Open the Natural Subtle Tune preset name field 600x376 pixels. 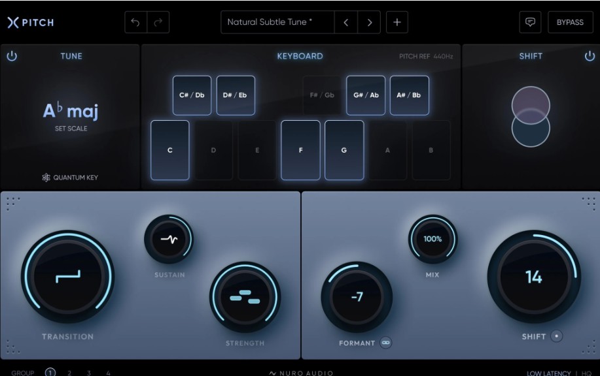click(x=275, y=22)
